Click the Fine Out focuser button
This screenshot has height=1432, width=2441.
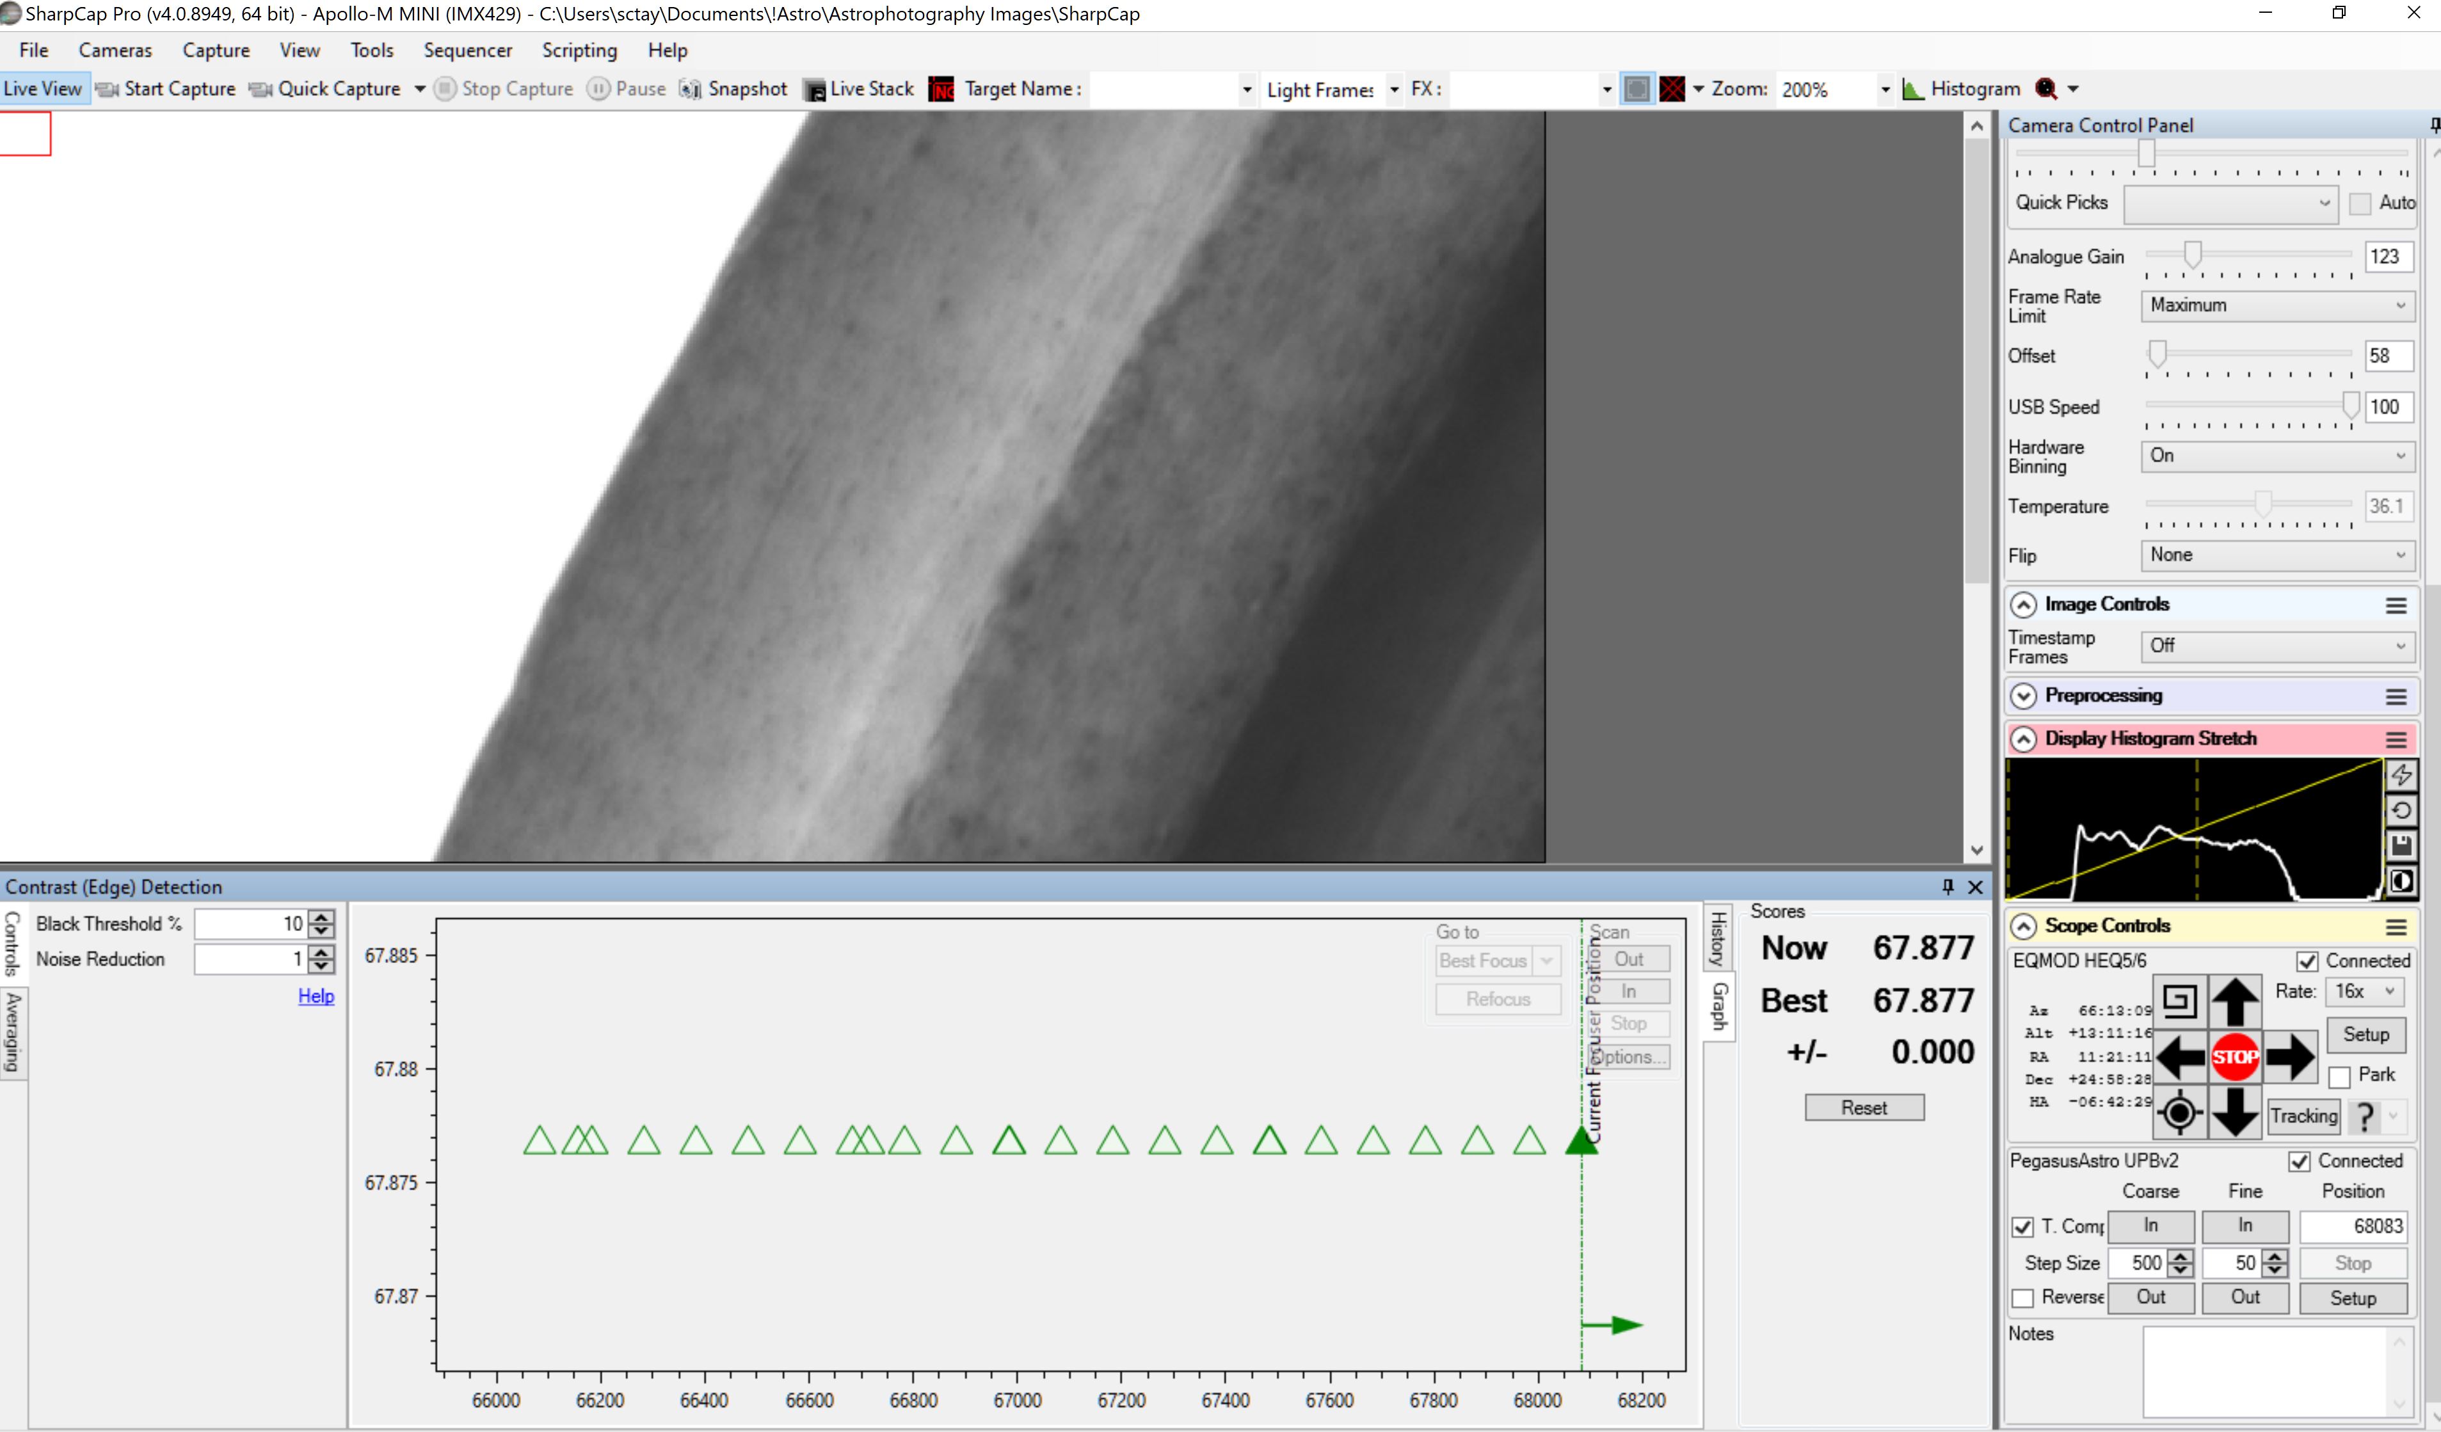(x=2245, y=1298)
